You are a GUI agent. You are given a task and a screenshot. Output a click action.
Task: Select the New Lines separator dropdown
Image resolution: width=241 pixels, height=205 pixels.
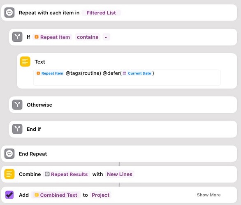[120, 174]
